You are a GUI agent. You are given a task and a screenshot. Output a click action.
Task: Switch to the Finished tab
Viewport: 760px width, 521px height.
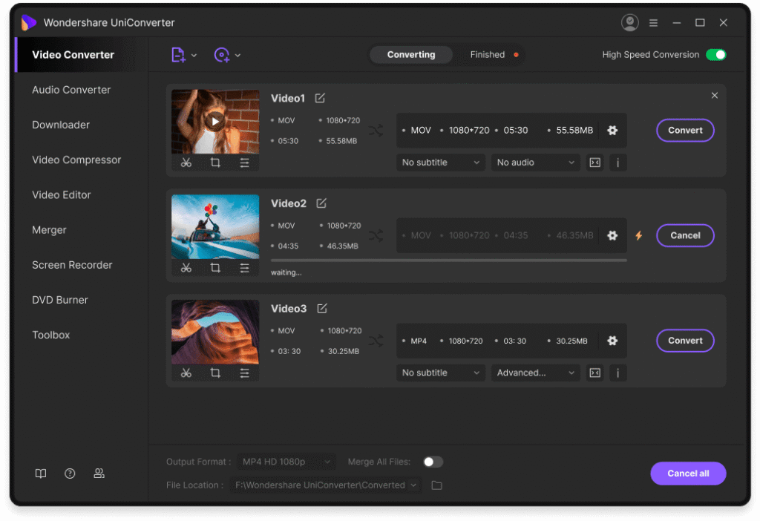coord(487,54)
